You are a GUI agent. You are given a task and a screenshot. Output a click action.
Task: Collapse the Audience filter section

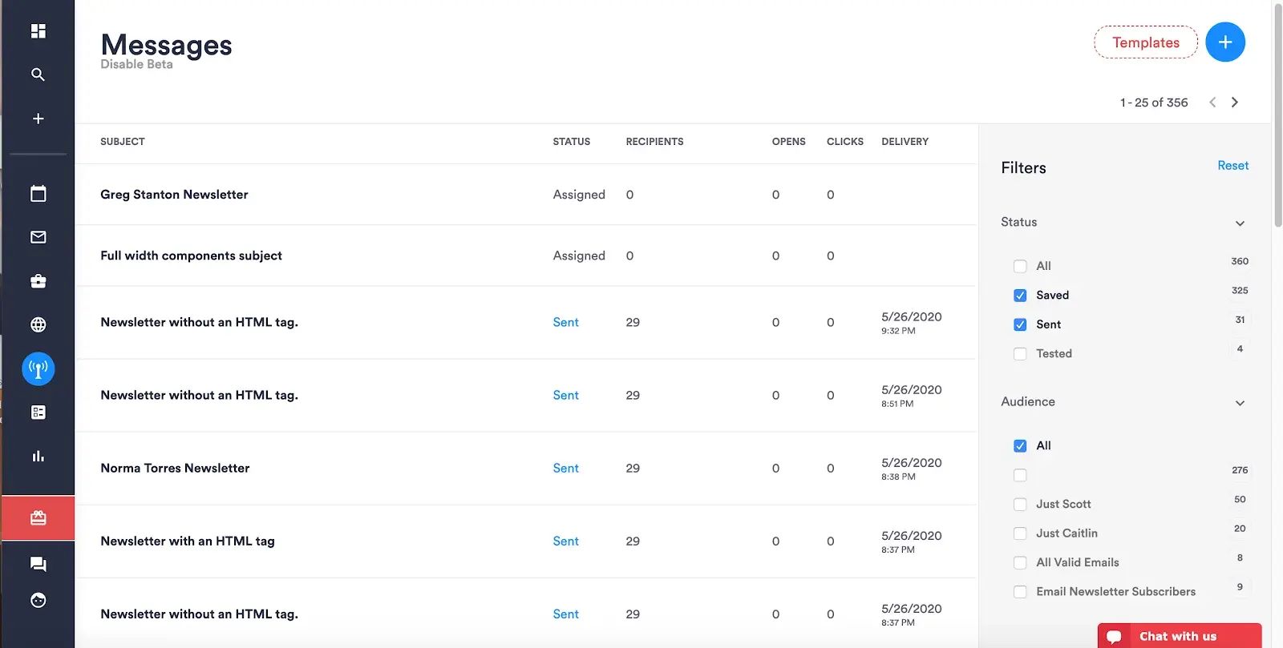(1240, 403)
